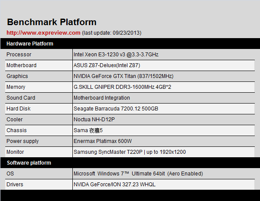Select the Motherboard Integration value
Image resolution: width=260 pixels, height=201 pixels.
pyautogui.click(x=102, y=98)
